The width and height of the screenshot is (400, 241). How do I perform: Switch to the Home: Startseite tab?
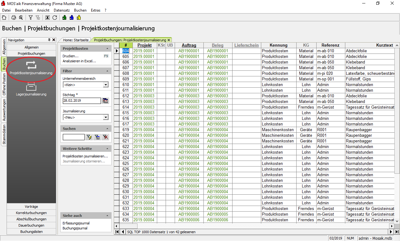(x=76, y=40)
